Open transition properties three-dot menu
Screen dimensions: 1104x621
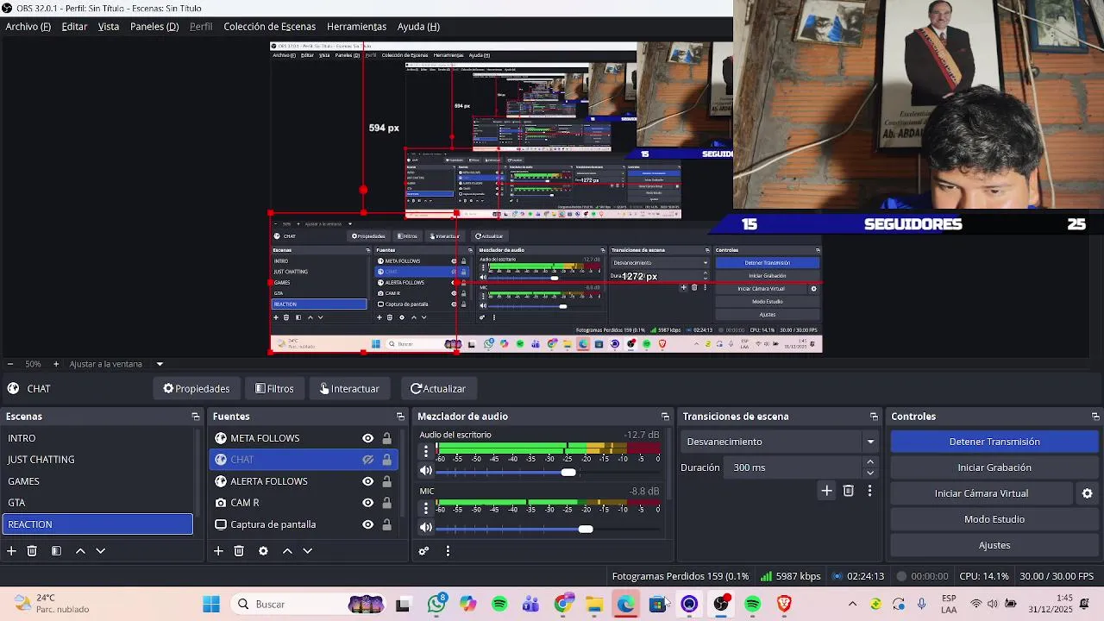pyautogui.click(x=869, y=490)
